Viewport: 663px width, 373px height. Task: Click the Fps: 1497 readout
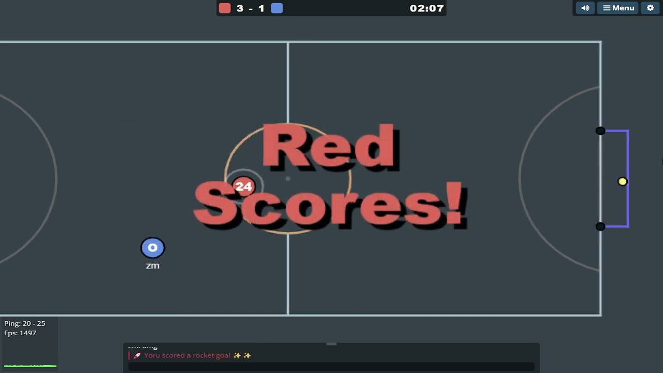tap(20, 333)
